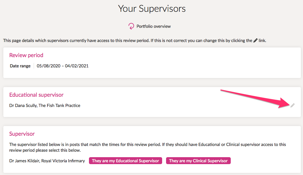Select They are my Educational Supervisor

tap(125, 161)
